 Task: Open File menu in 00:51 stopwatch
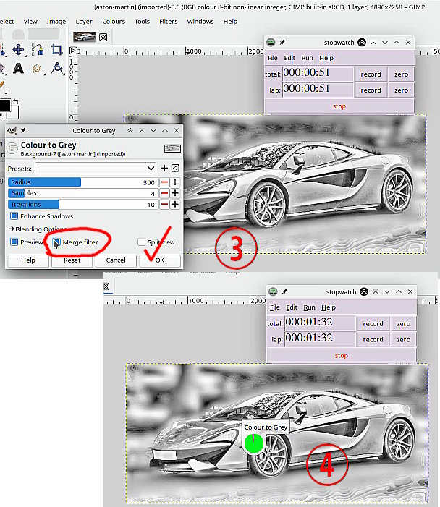click(273, 58)
